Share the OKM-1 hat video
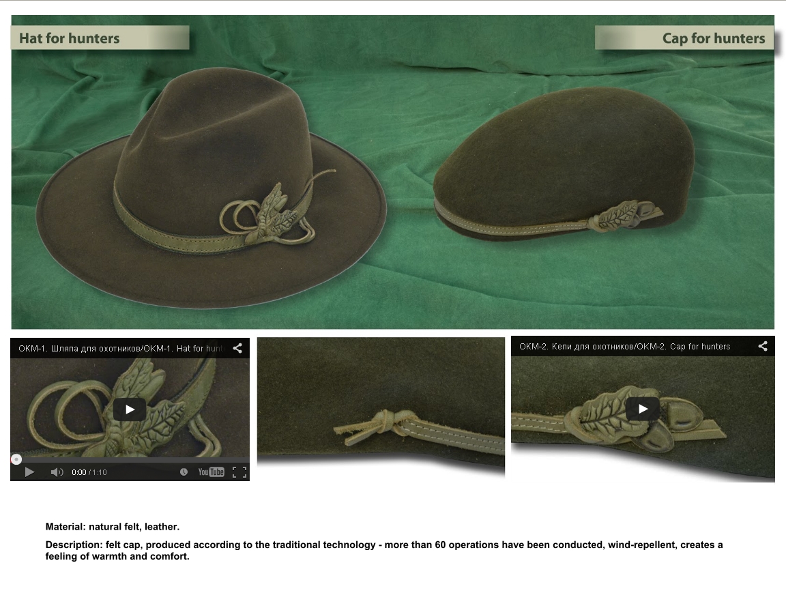 click(x=237, y=348)
